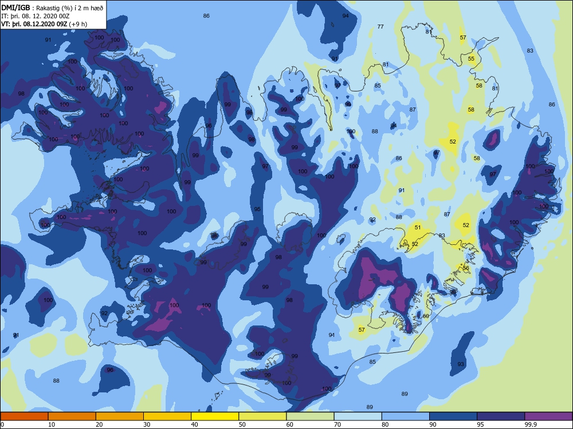This screenshot has height=429, width=573.
Task: Click the legend scale label 99.9
Action: (531, 424)
